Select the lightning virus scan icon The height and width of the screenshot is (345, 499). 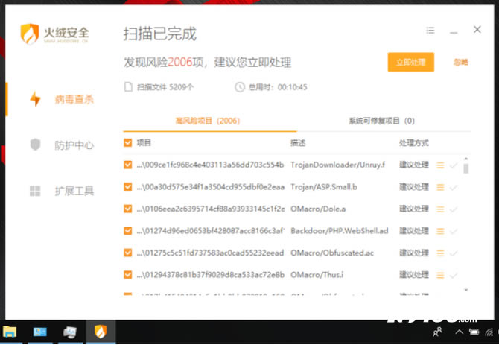coord(35,99)
